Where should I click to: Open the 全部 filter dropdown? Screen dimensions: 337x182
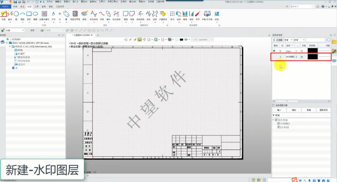coord(15,30)
